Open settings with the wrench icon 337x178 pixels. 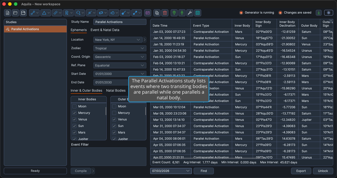coord(190,13)
